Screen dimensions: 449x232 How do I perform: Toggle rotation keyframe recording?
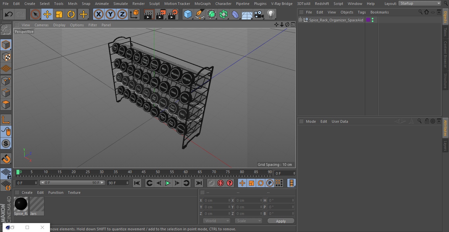pos(261,183)
